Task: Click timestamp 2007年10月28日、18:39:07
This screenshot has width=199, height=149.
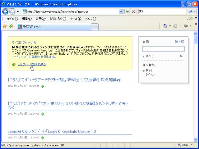Action: click(24, 138)
